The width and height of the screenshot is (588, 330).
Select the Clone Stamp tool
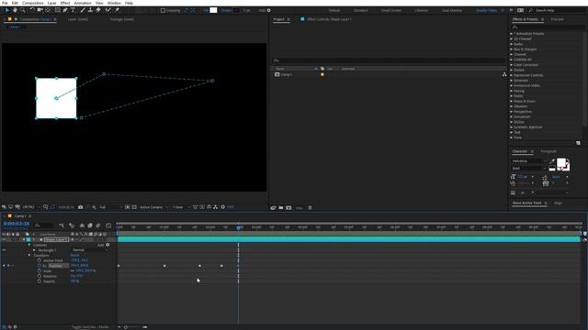pyautogui.click(x=90, y=10)
